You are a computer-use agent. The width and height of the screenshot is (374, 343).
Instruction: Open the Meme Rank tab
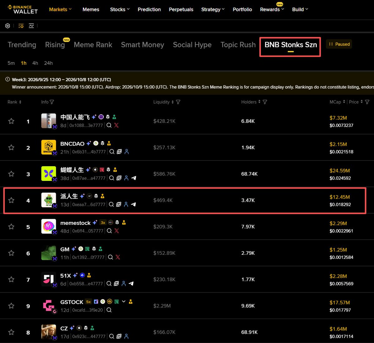pyautogui.click(x=93, y=45)
